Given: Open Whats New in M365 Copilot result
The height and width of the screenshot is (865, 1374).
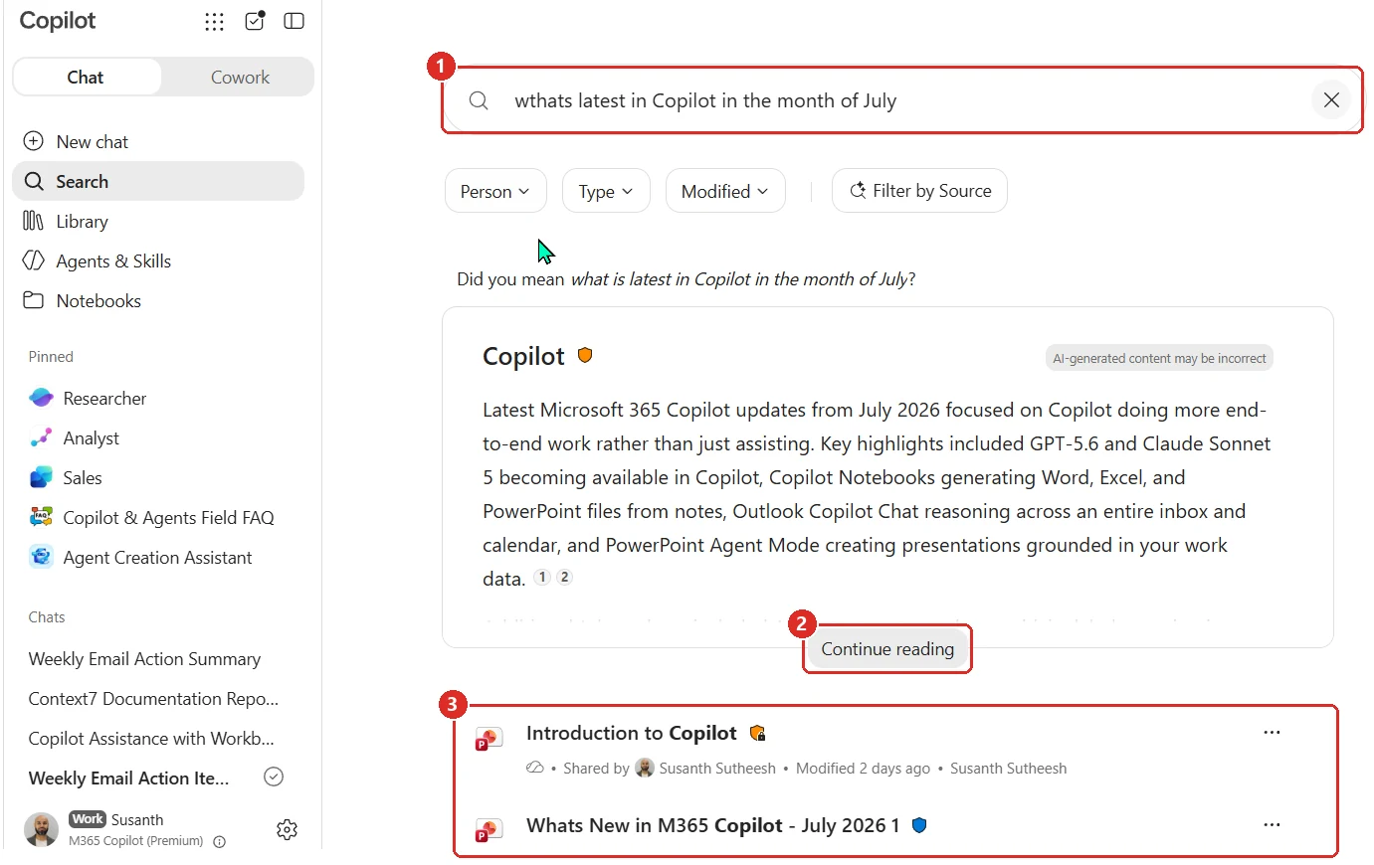Looking at the screenshot, I should pos(712,825).
